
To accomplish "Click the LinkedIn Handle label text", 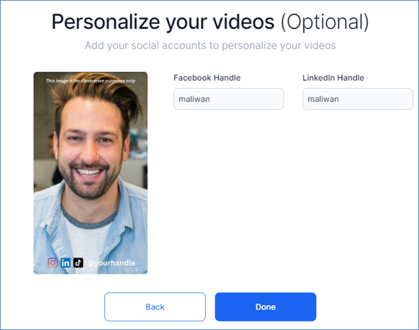I will tap(333, 77).
